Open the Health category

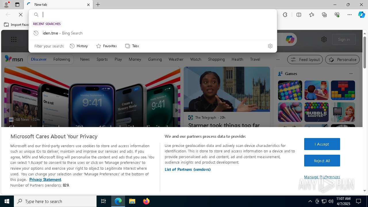coord(237,59)
